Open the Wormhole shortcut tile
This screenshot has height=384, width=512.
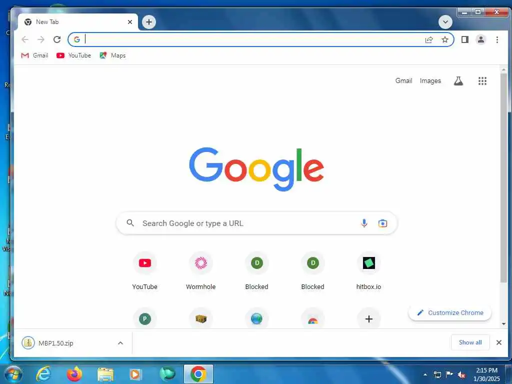click(201, 271)
